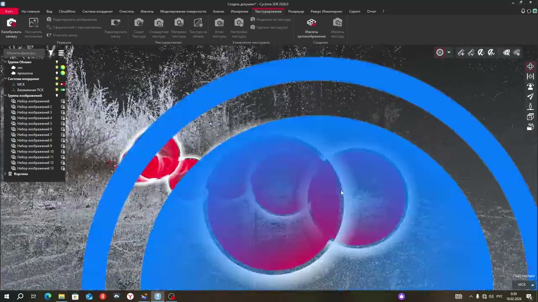The height and width of the screenshot is (302, 538).
Task: Toggle visibility bulb for промзона cloud
Action: 57,73
